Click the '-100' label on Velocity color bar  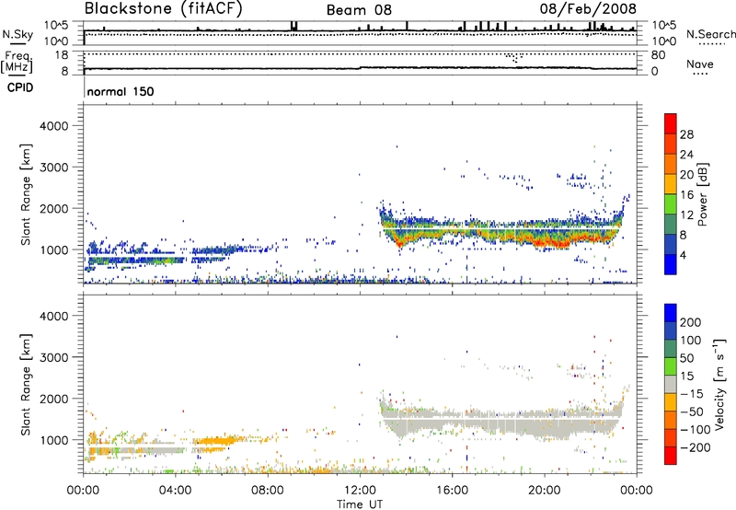696,430
